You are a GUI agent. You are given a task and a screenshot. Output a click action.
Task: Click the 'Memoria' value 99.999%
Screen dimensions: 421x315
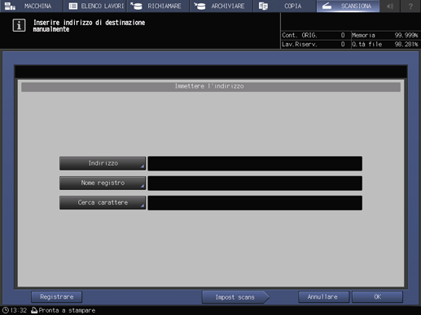tap(406, 35)
